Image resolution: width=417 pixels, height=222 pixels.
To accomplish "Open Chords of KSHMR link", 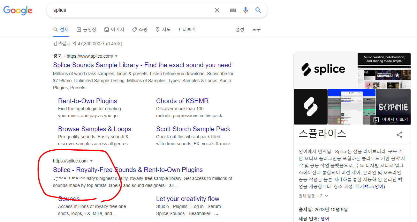I will click(182, 101).
